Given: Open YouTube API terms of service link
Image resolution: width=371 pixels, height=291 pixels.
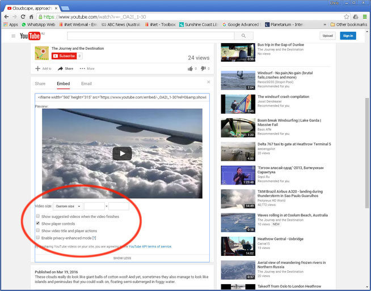Looking at the screenshot, I should 150,247.
